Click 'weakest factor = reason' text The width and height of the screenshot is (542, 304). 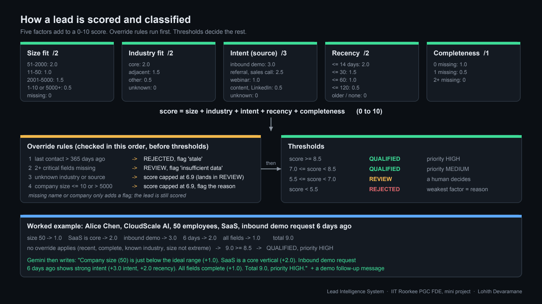point(457,189)
